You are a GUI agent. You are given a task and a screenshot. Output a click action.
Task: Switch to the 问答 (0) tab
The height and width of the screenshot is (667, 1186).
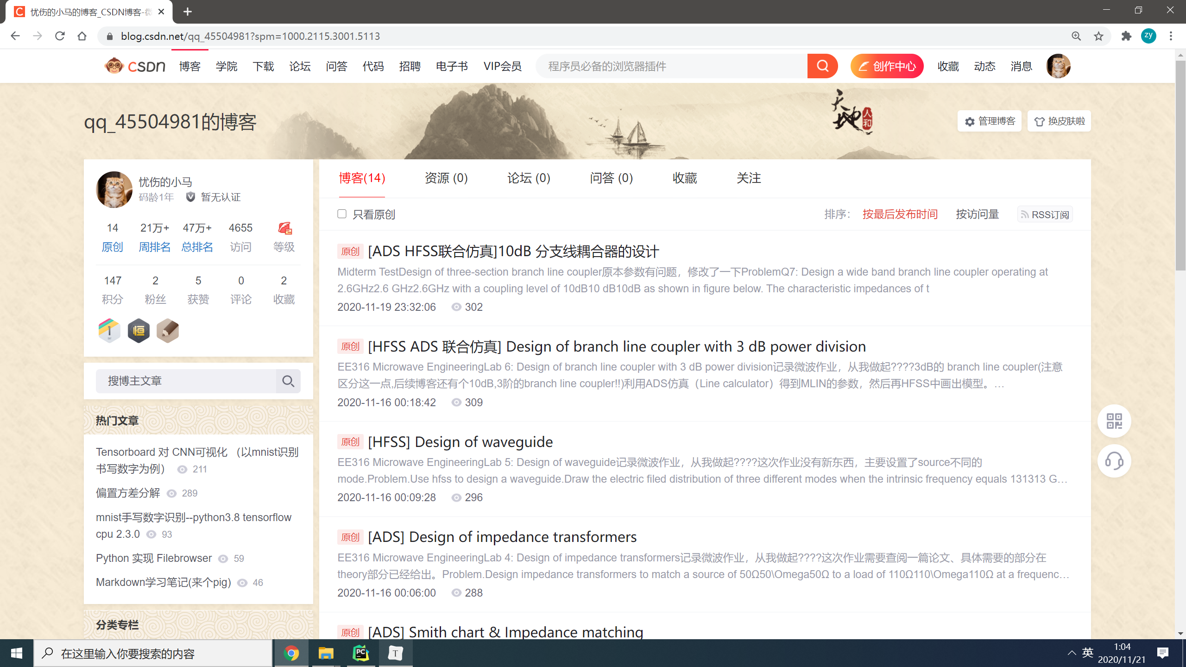coord(611,178)
